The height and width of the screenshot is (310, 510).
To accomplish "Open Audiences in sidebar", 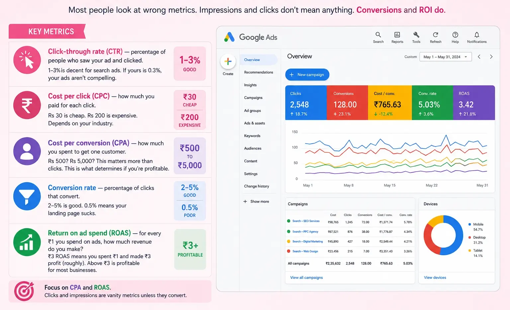I will click(253, 148).
